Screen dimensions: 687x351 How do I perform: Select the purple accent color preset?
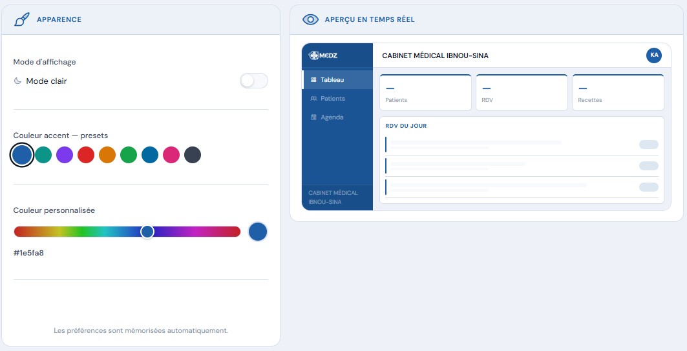65,155
